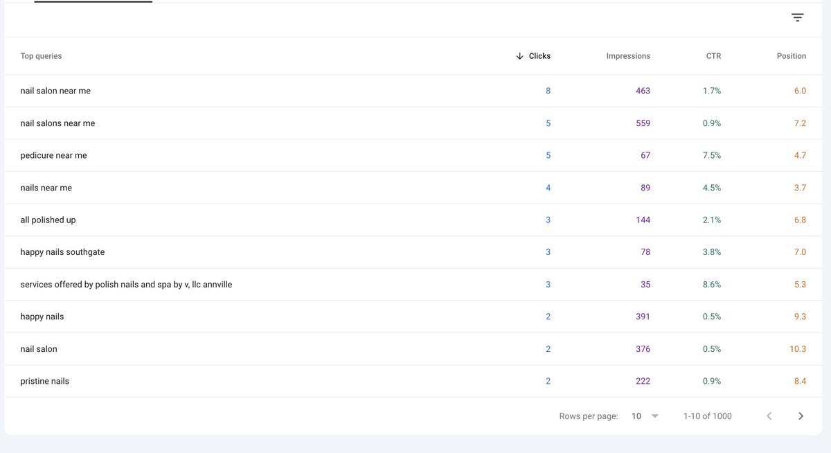Click the position value 6.0
The image size is (831, 453).
point(800,91)
